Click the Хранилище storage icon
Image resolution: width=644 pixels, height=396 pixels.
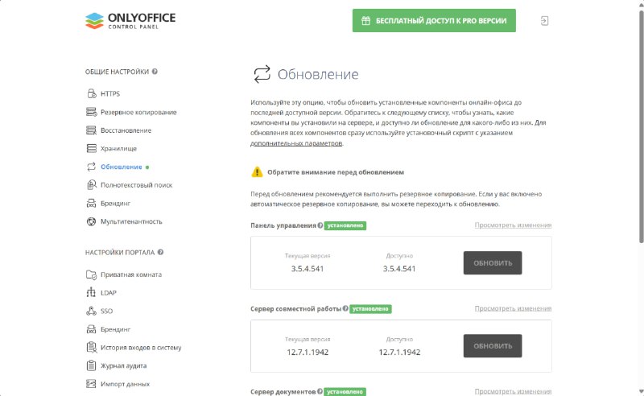[91, 148]
